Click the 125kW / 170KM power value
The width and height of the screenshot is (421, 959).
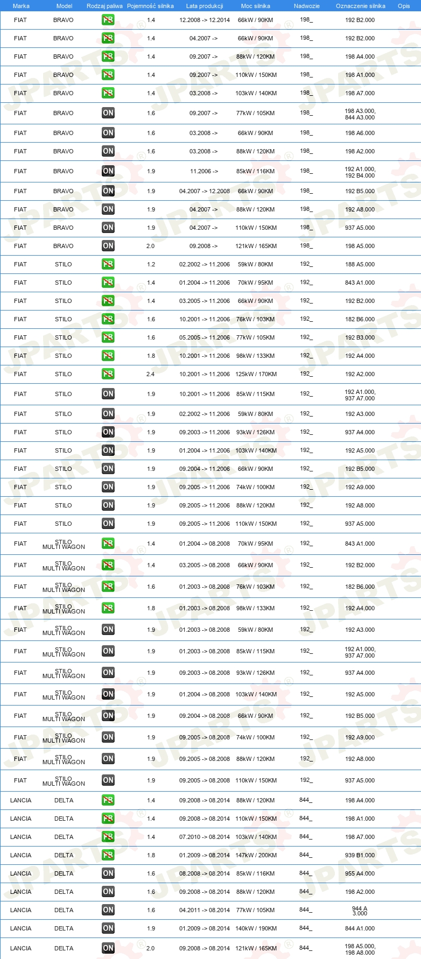256,374
